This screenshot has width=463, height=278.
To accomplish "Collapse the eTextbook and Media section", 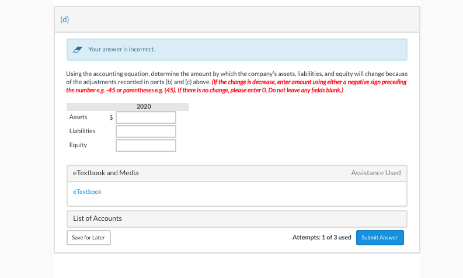I will 237,173.
